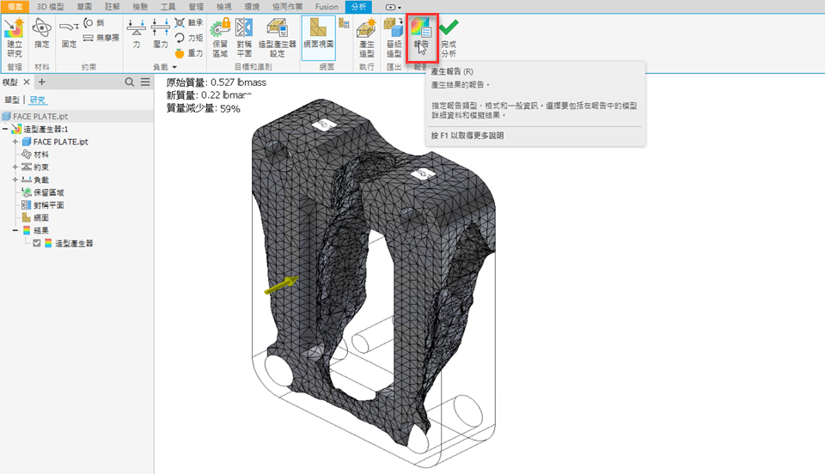Choose the 銷 pin constraint tool

(x=95, y=22)
